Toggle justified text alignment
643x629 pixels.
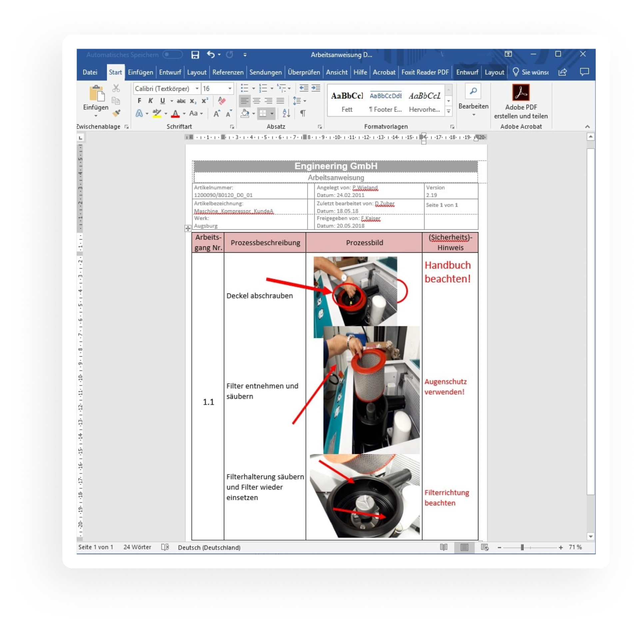(281, 101)
